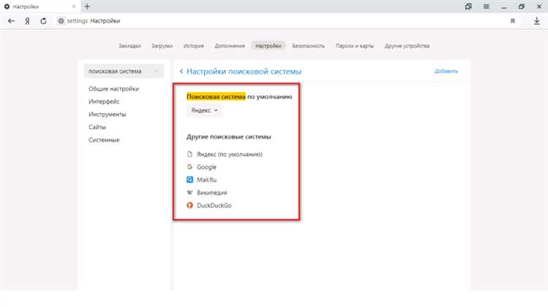548x307 pixels.
Task: Open the Яндекс default search engine dropdown
Action: (x=205, y=110)
